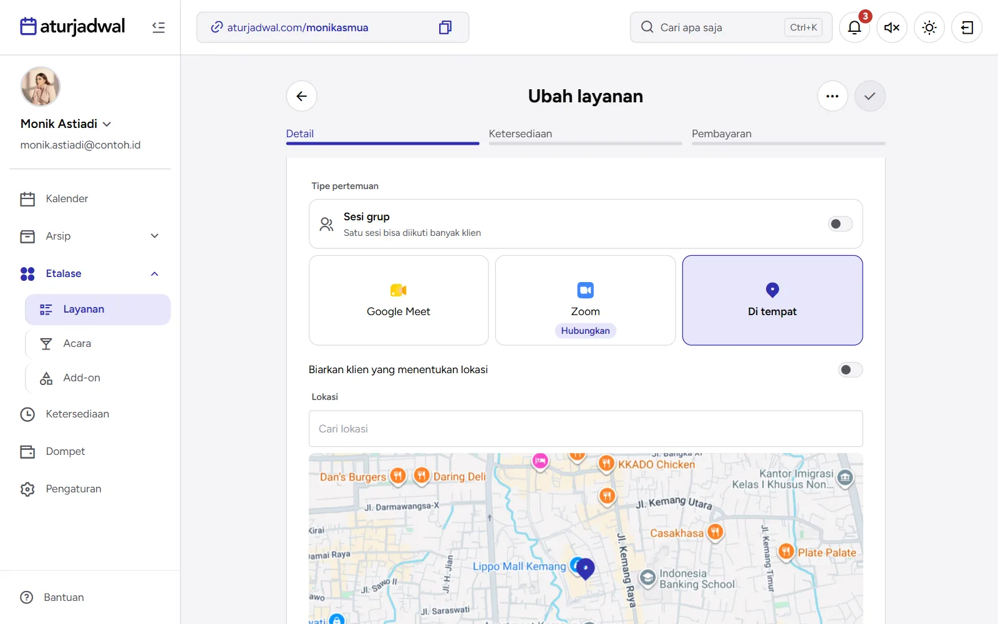This screenshot has height=624, width=998.
Task: Open more options three-dots menu
Action: (x=833, y=96)
